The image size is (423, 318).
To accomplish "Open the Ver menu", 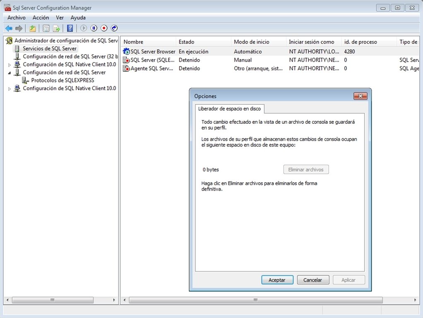I will 60,17.
